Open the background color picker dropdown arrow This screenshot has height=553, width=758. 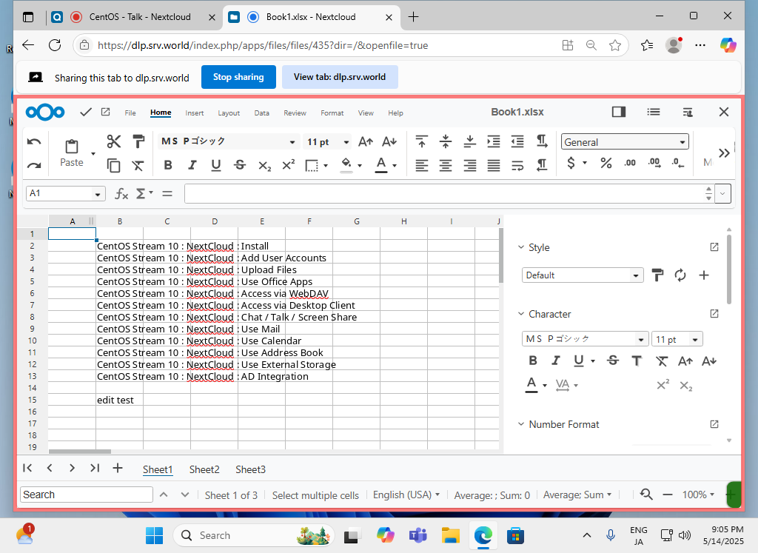tap(360, 165)
